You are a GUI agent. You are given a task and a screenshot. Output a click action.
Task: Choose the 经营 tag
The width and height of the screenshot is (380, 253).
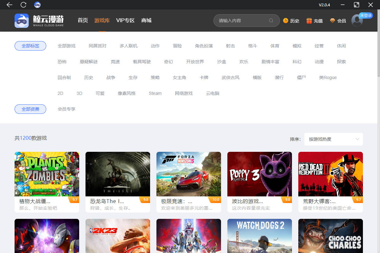[x=319, y=46]
